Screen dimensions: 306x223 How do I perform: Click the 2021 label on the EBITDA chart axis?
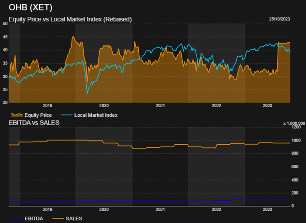click(x=160, y=209)
